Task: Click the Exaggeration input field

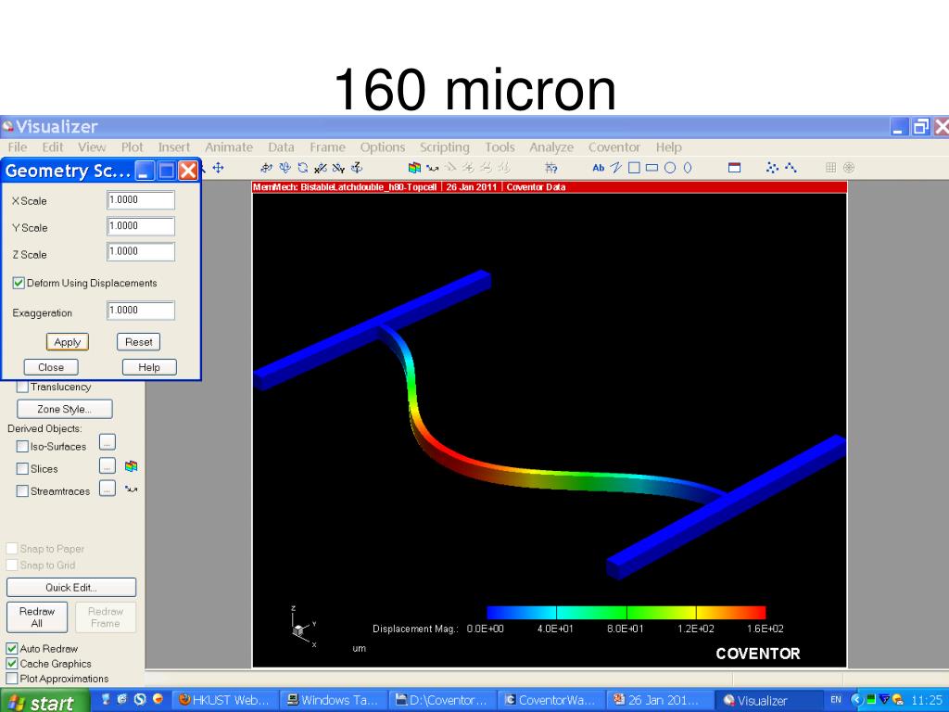Action: click(x=141, y=310)
